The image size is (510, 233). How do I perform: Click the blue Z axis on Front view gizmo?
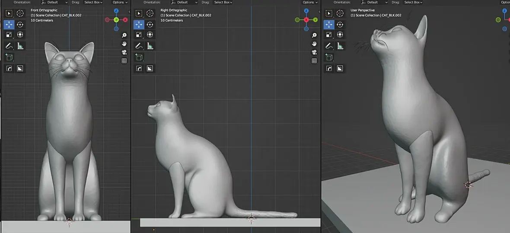click(116, 11)
